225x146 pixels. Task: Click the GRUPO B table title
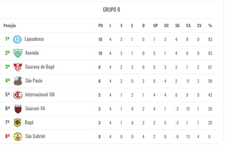112,10
